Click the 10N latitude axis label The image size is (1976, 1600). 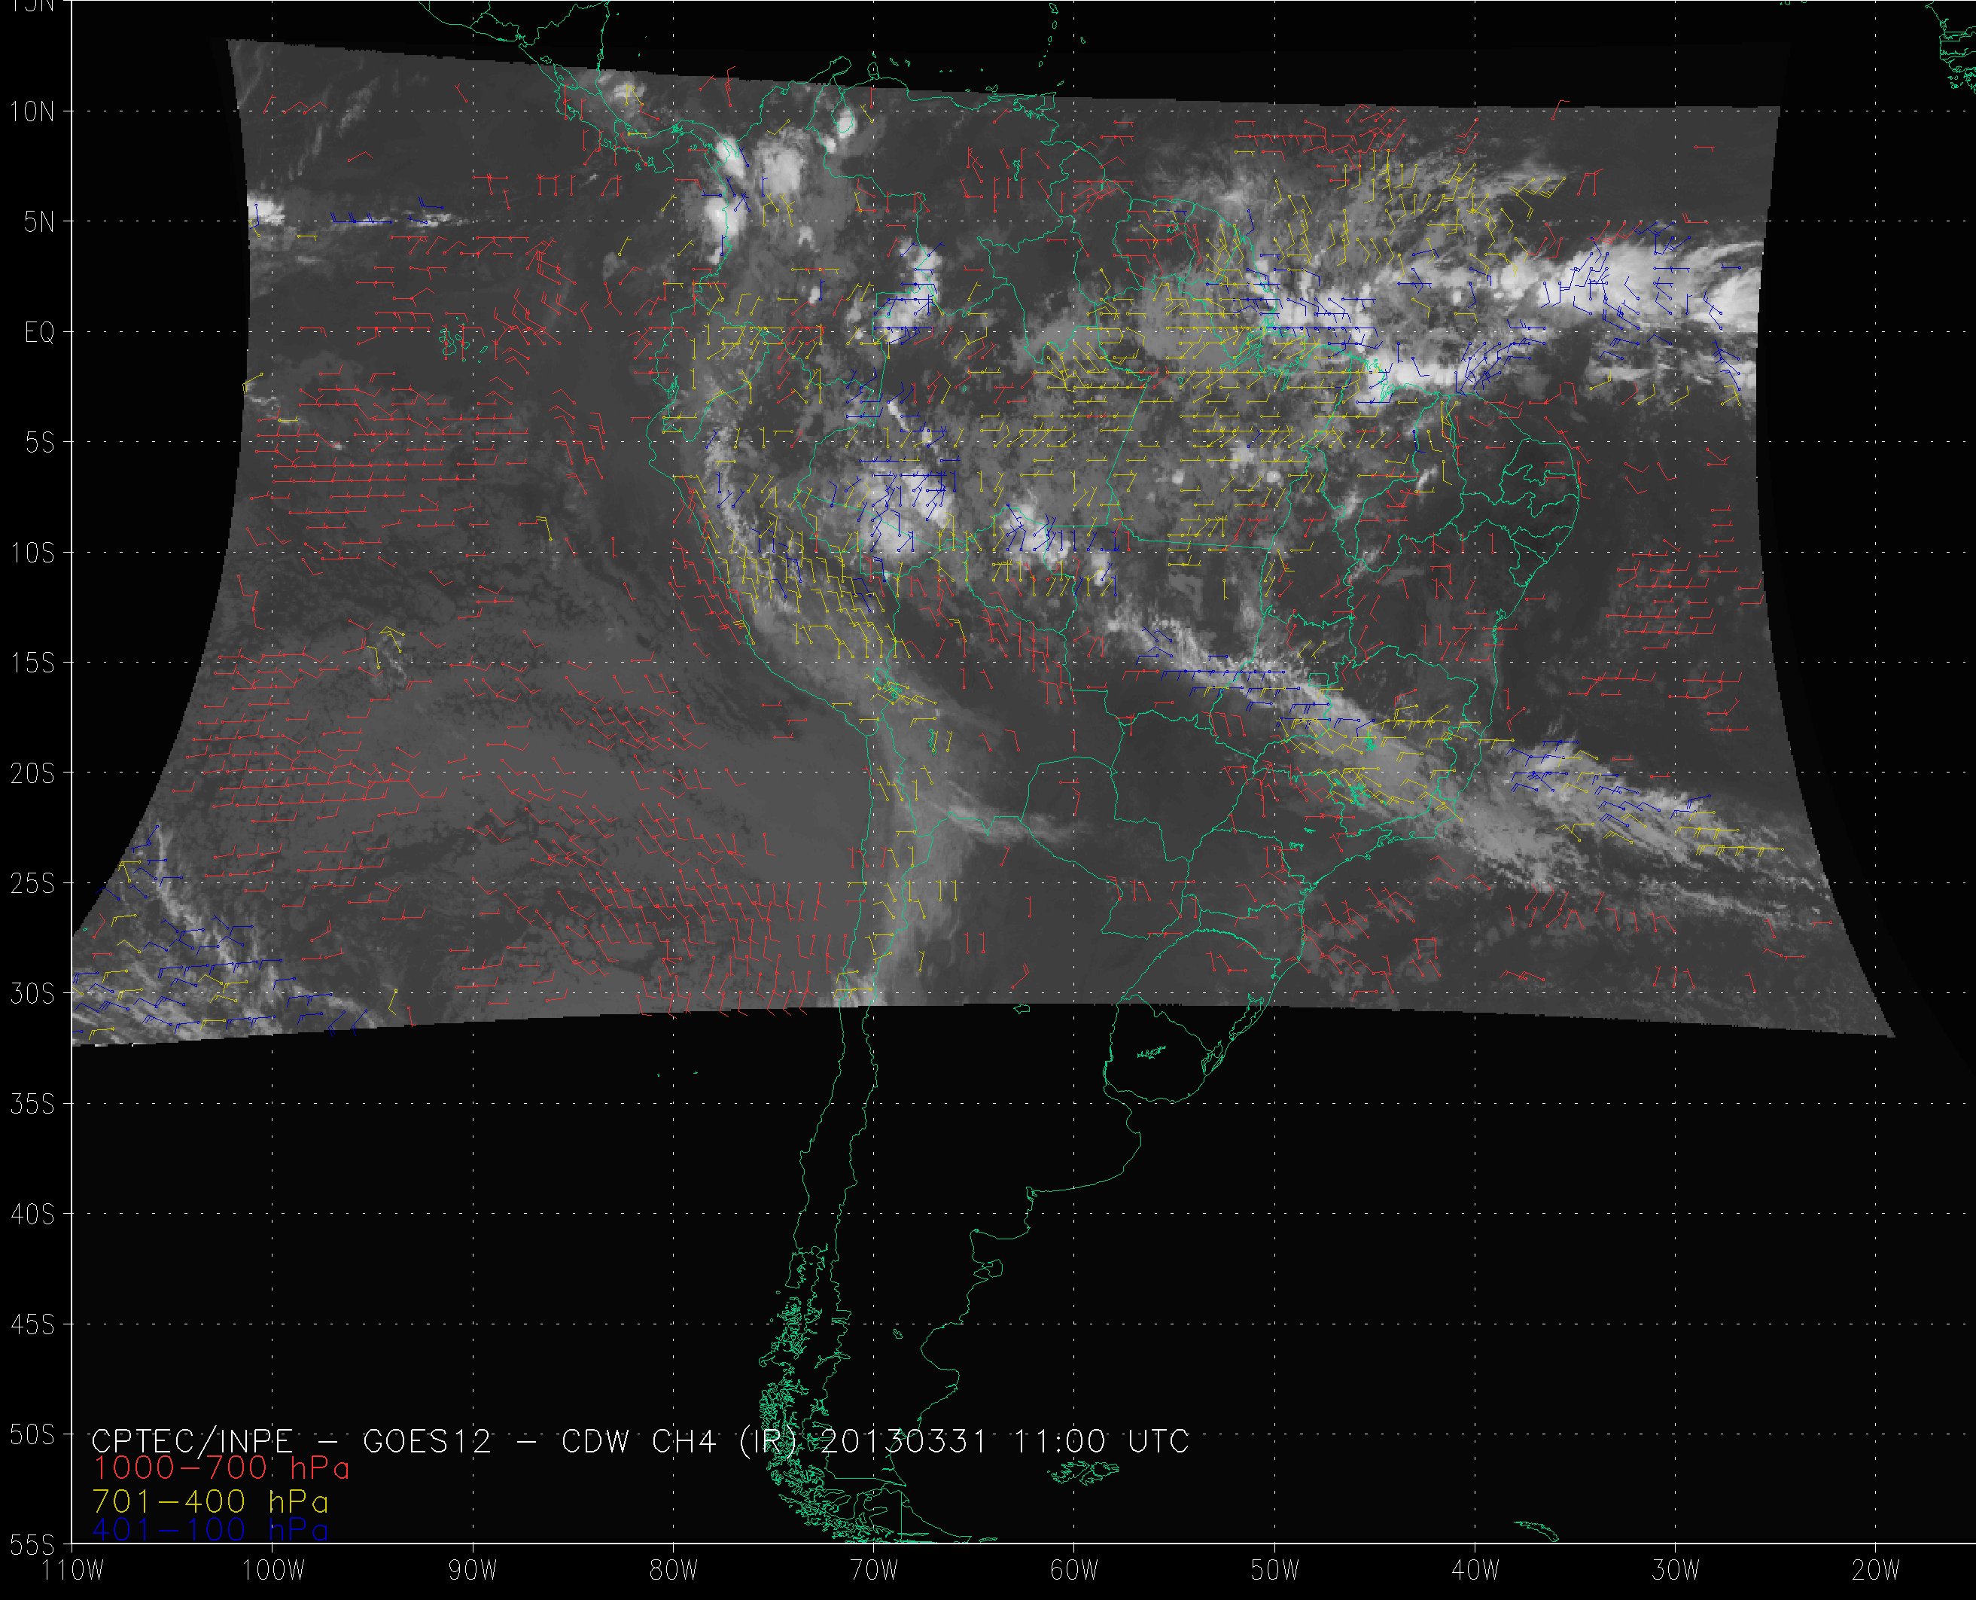click(x=32, y=111)
